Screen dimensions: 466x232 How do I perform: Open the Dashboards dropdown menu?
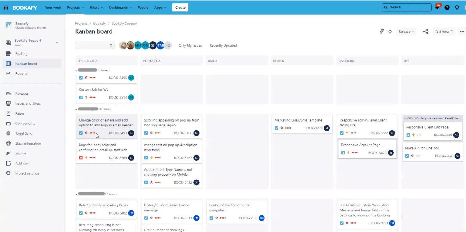click(x=120, y=8)
